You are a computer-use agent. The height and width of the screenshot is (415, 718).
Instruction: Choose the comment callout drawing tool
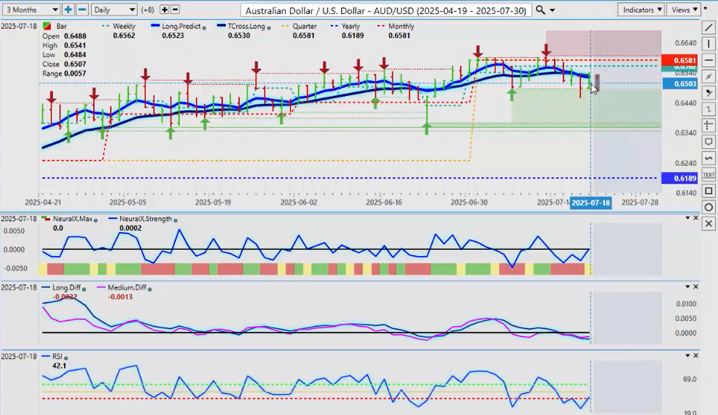(709, 142)
